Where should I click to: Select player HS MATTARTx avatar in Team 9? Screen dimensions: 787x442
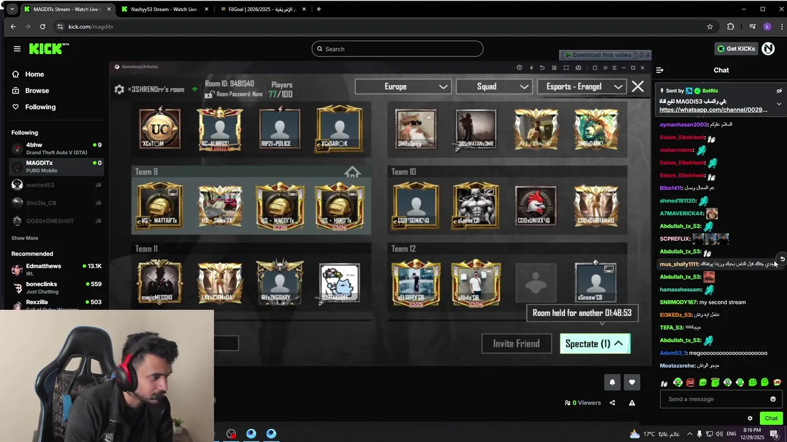pyautogui.click(x=160, y=206)
